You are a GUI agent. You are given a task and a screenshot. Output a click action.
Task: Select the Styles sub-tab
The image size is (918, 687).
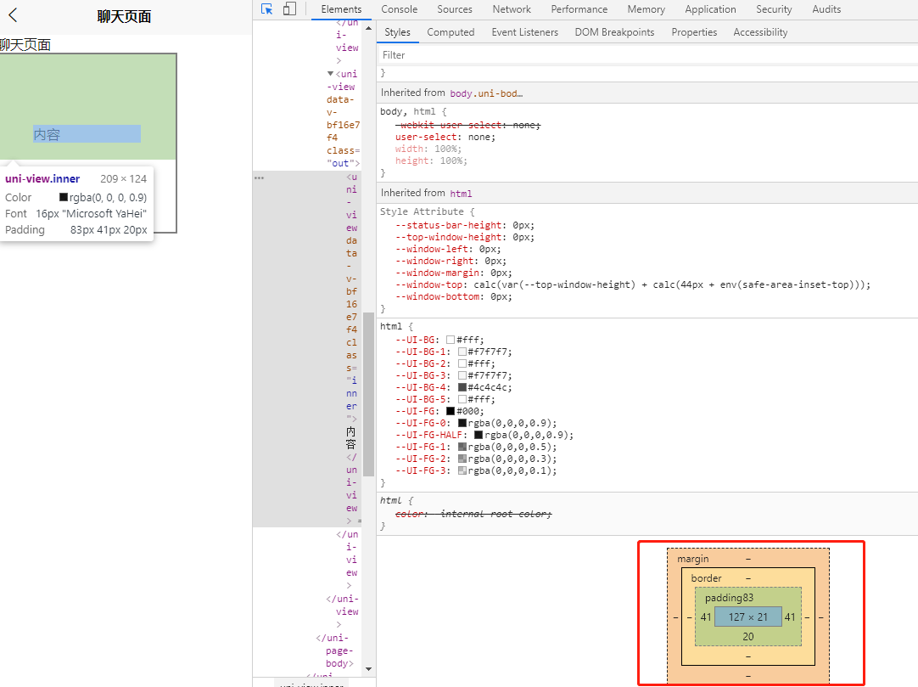(398, 32)
